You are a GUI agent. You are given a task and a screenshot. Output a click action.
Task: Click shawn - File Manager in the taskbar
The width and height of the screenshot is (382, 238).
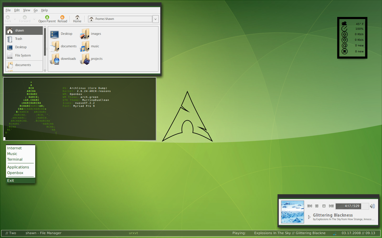44,233
